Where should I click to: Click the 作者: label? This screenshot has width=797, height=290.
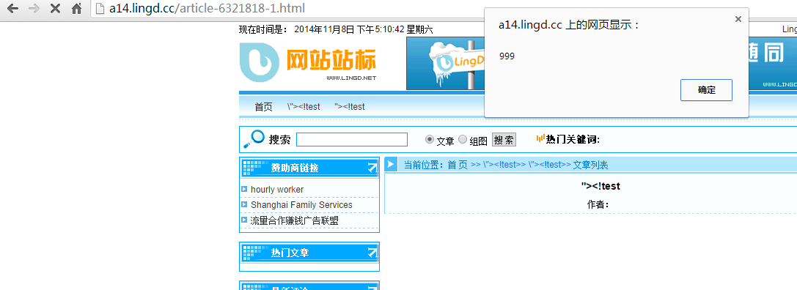pos(598,204)
